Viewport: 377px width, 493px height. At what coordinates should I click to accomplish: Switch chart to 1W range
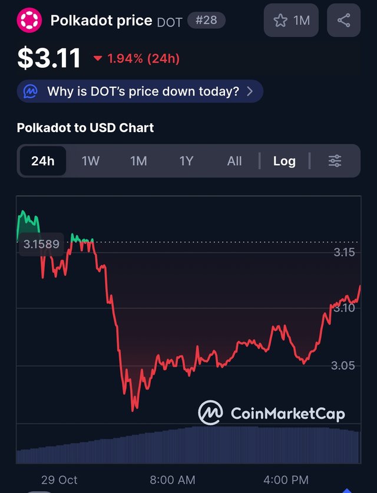[90, 161]
